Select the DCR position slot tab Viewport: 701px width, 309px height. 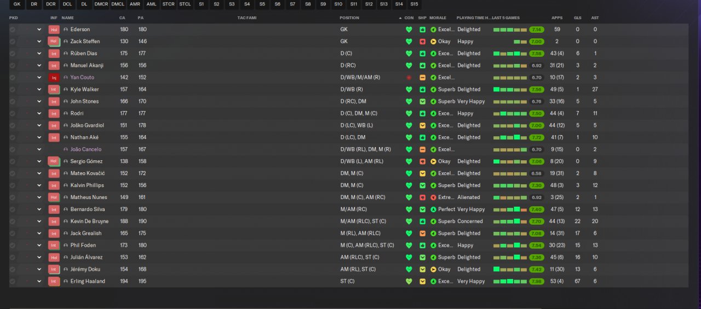coord(51,4)
